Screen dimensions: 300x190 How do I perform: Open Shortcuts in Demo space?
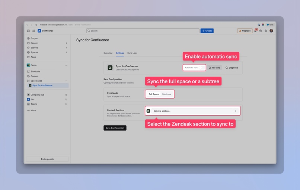(35, 71)
